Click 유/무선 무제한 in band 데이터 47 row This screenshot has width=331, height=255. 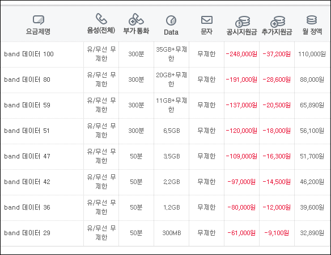[x=101, y=157]
